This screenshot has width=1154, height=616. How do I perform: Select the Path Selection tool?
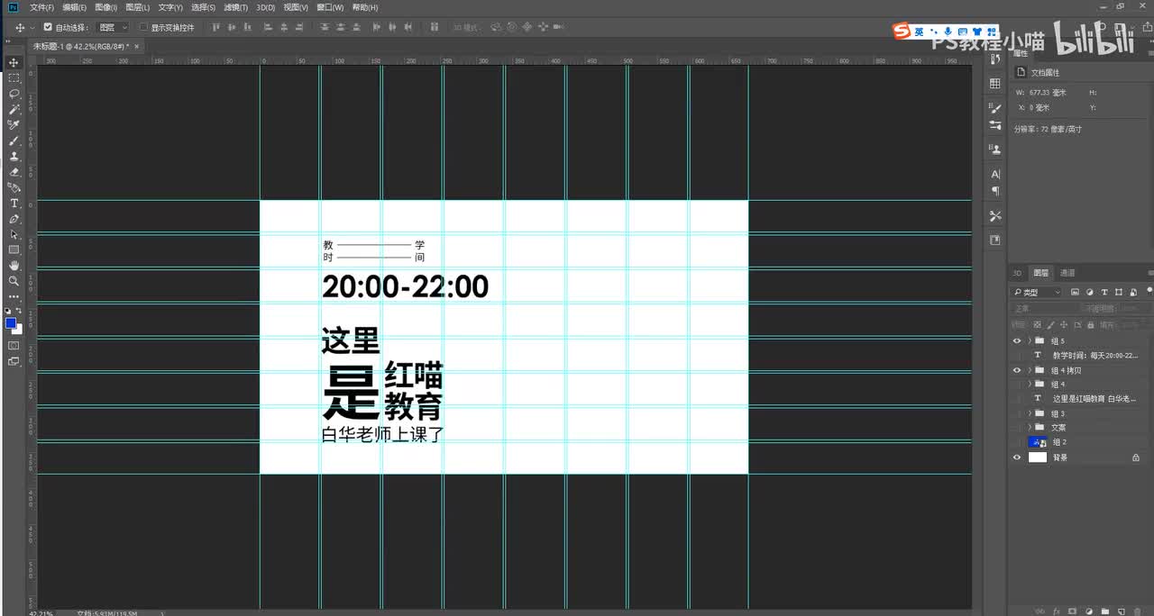pos(14,234)
